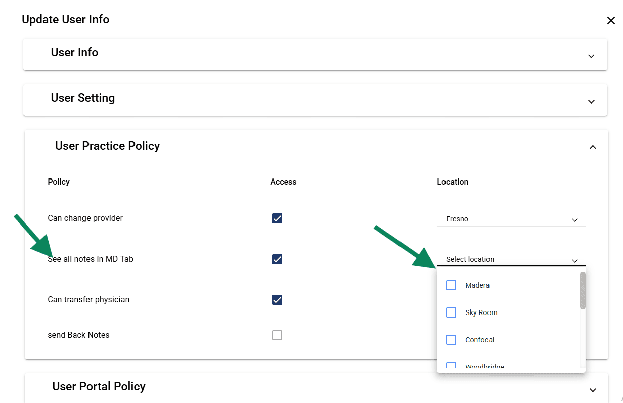Close the Update User Info dialog
This screenshot has width=623, height=403.
(x=611, y=20)
